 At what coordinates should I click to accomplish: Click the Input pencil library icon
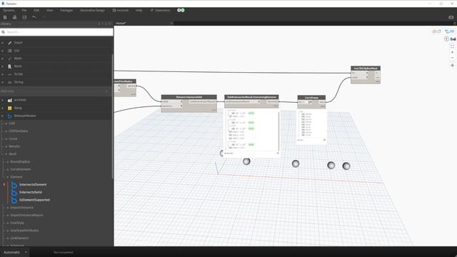[x=9, y=43]
